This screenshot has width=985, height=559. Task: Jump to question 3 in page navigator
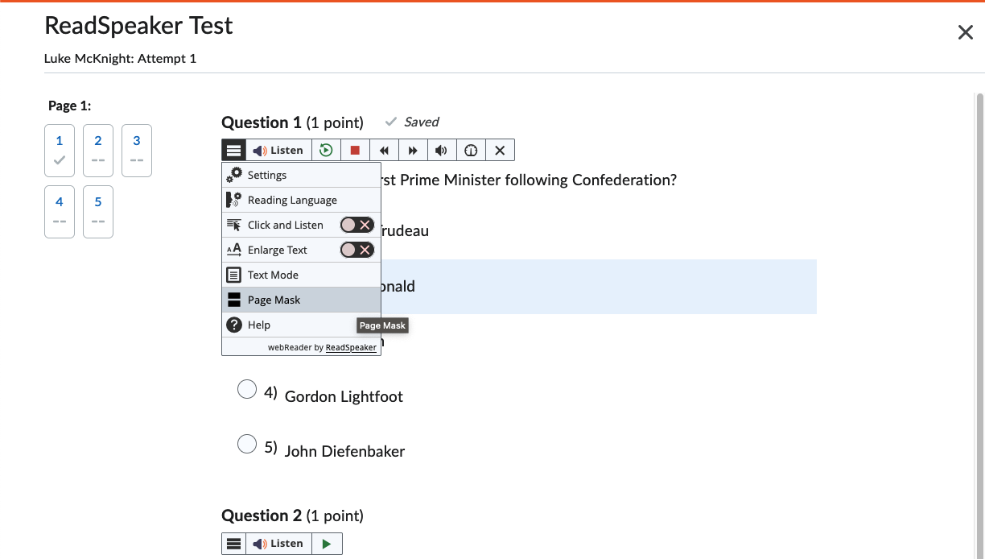[x=137, y=150]
